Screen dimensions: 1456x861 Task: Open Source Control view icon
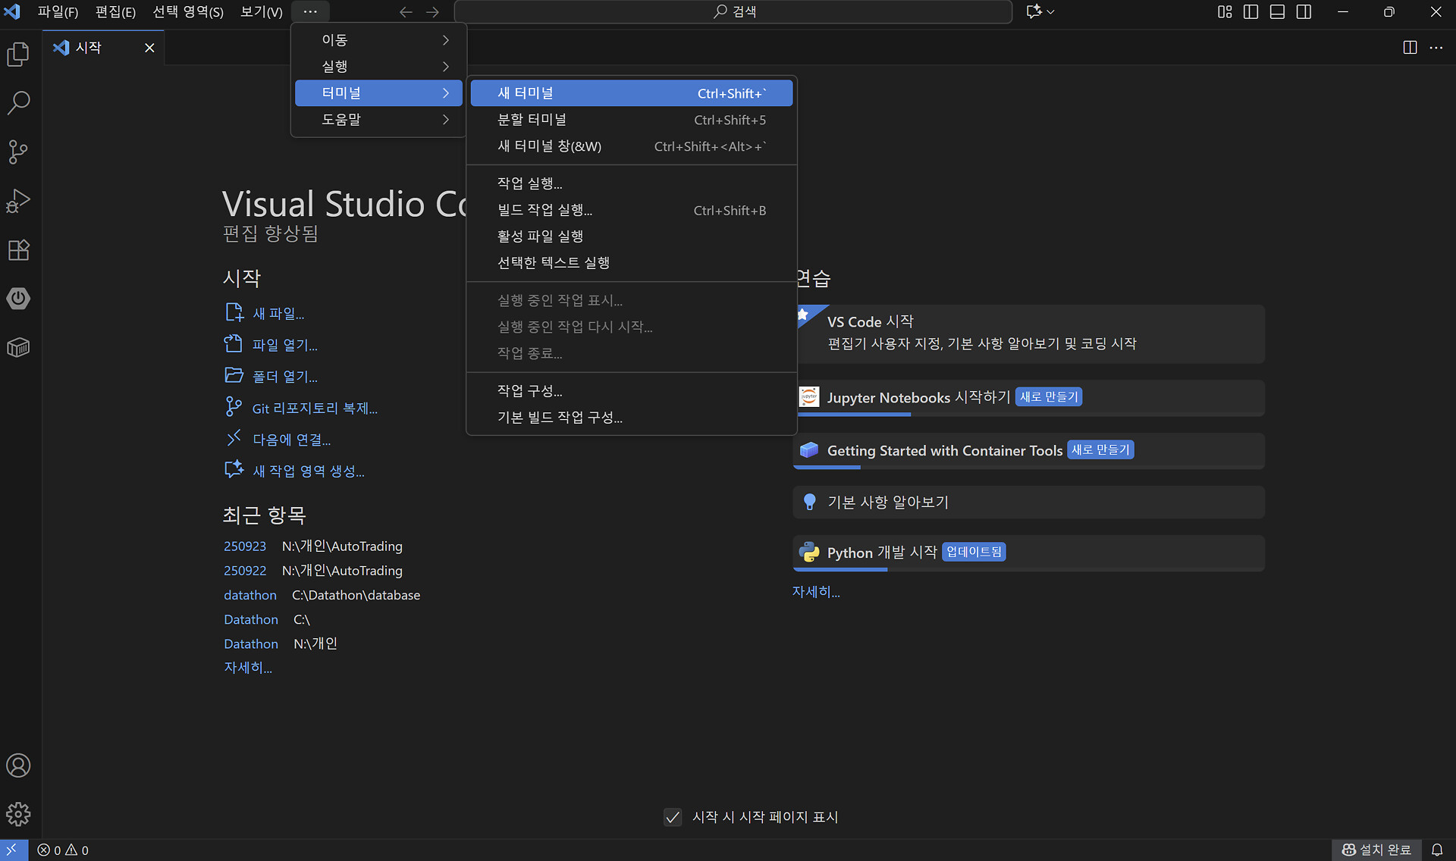coord(18,152)
